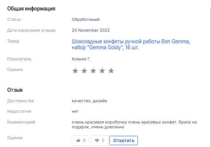The height and width of the screenshot is (147, 211).
Task: Click the disadvantages value нет
Action: click(75, 111)
